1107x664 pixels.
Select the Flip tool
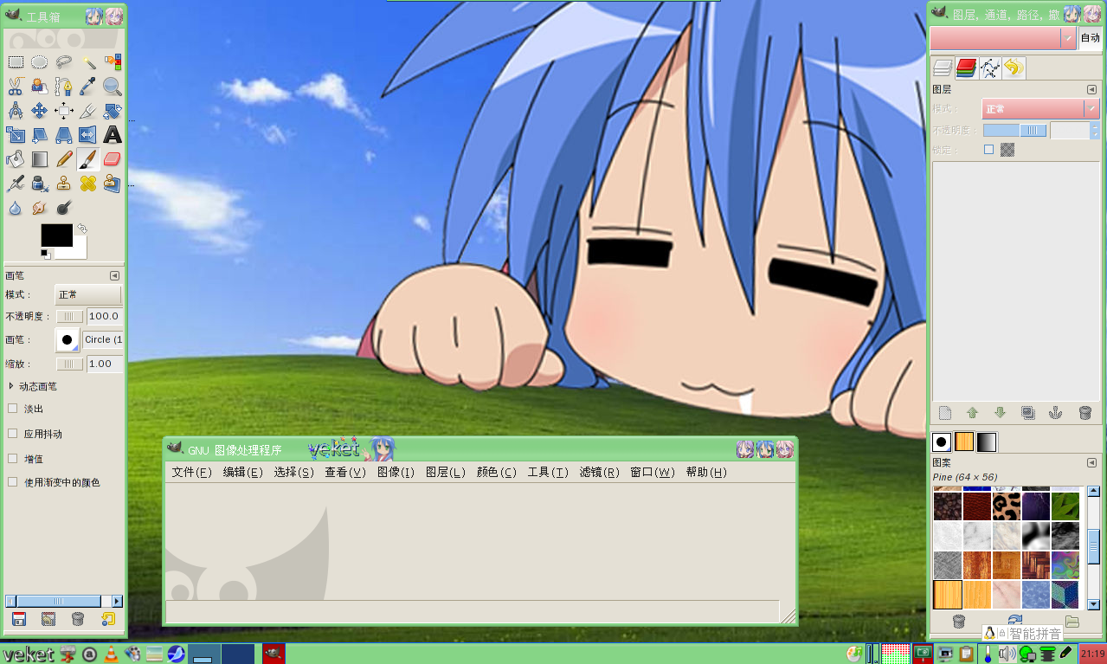88,134
